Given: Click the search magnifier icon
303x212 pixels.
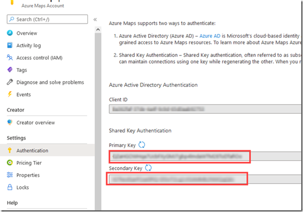Looking at the screenshot, I should [x=12, y=19].
